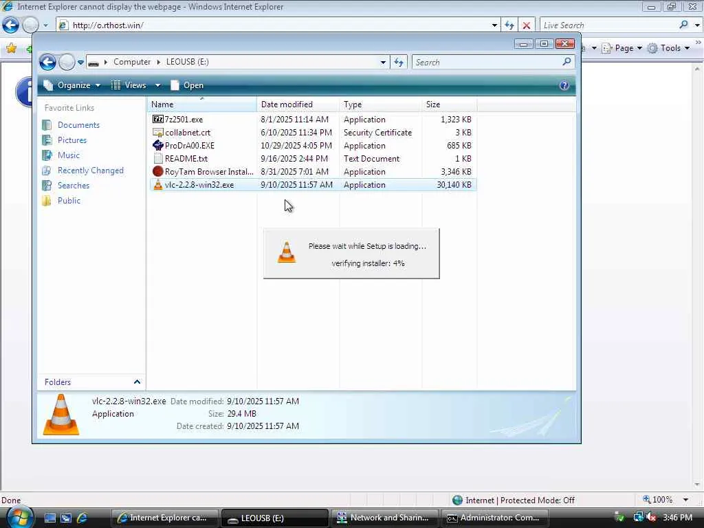Viewport: 704px width, 528px height.
Task: Open the Views dropdown arrow
Action: 157,85
